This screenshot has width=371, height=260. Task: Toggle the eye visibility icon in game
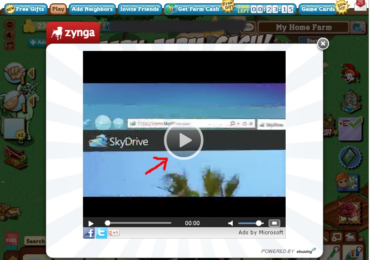[10, 24]
